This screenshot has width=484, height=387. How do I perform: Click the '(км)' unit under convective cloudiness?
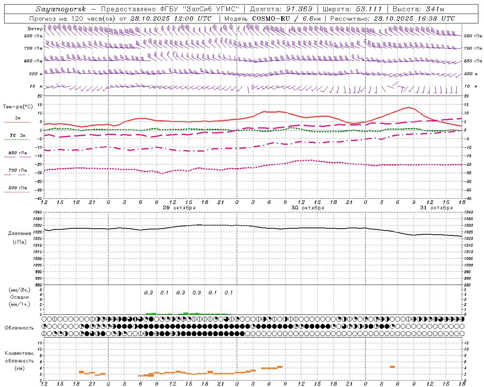coord(20,368)
